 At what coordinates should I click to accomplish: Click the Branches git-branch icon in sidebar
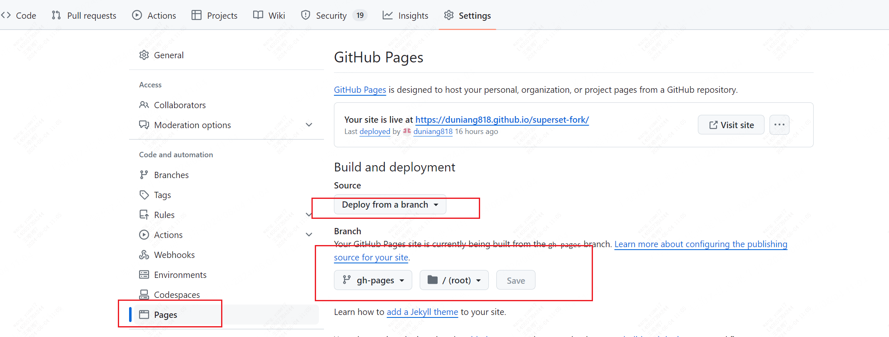[x=144, y=175]
